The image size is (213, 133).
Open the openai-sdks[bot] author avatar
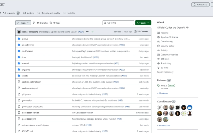(19, 32)
